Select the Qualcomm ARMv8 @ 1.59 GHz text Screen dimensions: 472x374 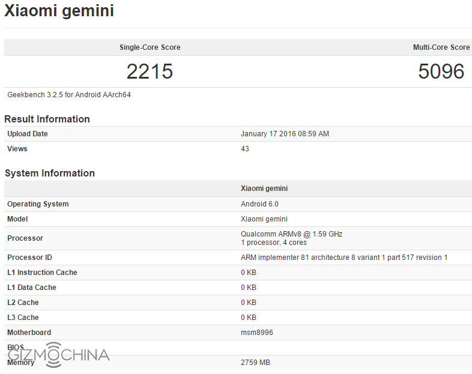point(291,234)
